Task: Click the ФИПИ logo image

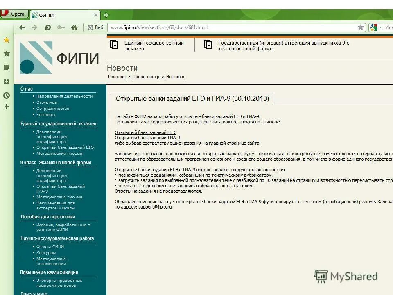Action: click(59, 58)
